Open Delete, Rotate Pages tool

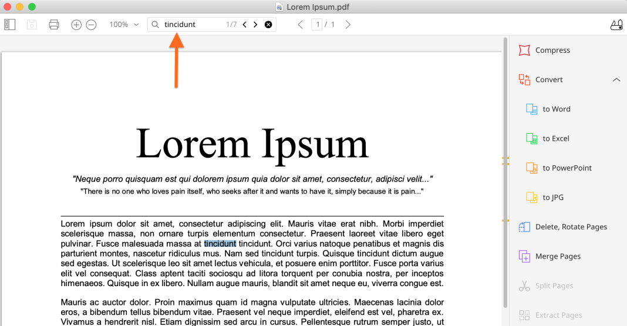(570, 227)
